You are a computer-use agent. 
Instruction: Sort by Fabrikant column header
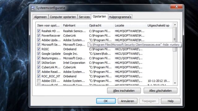pyautogui.click(x=75, y=25)
